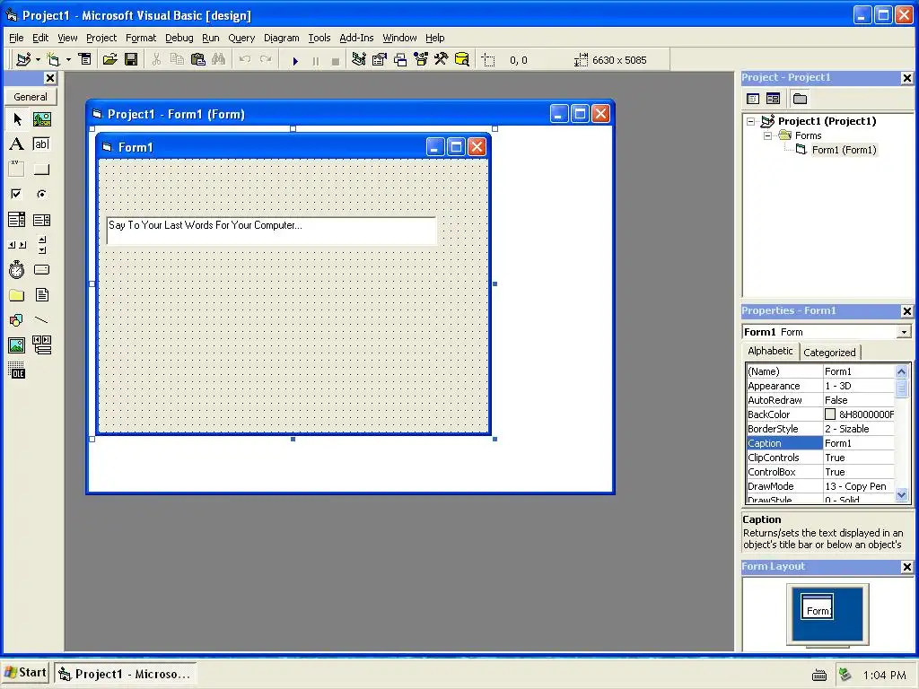919x689 pixels.
Task: Click View Code in Project panel
Action: click(753, 99)
